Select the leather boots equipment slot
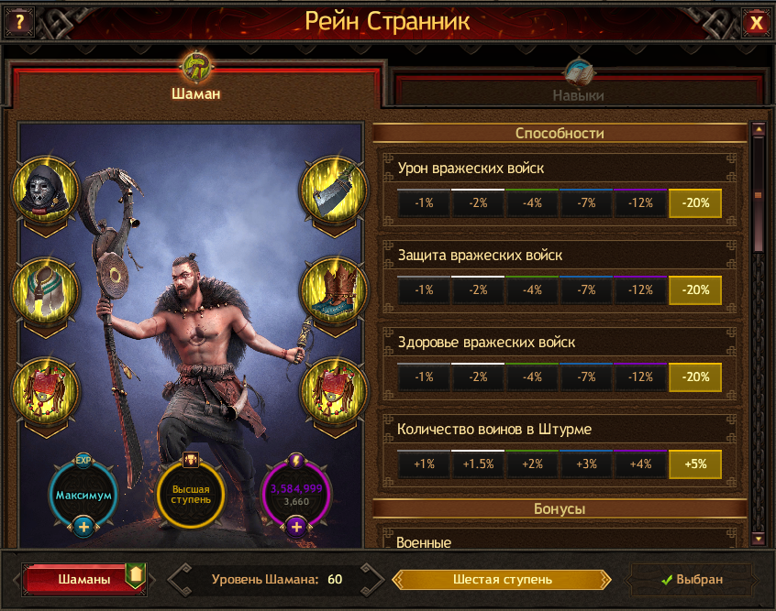The width and height of the screenshot is (776, 611). click(x=335, y=291)
